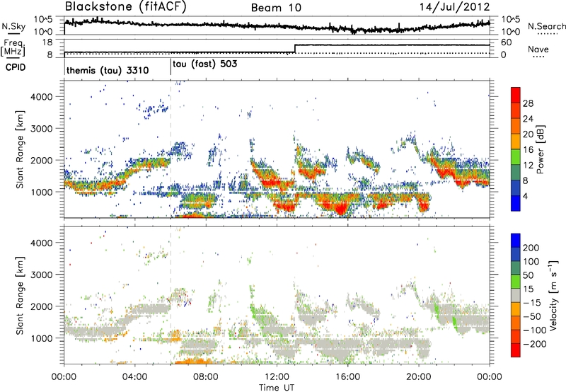Screen dimensions: 566x392
Task: Click the dashed CPID change line in the power panel
Action: pyautogui.click(x=171, y=149)
